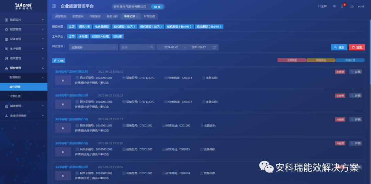371x184 pixels.
Task: Filter alarm type by 损耗报警（按天）
Action: coord(151,27)
